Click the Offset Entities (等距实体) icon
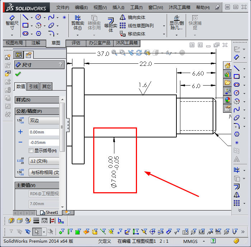 [110, 23]
